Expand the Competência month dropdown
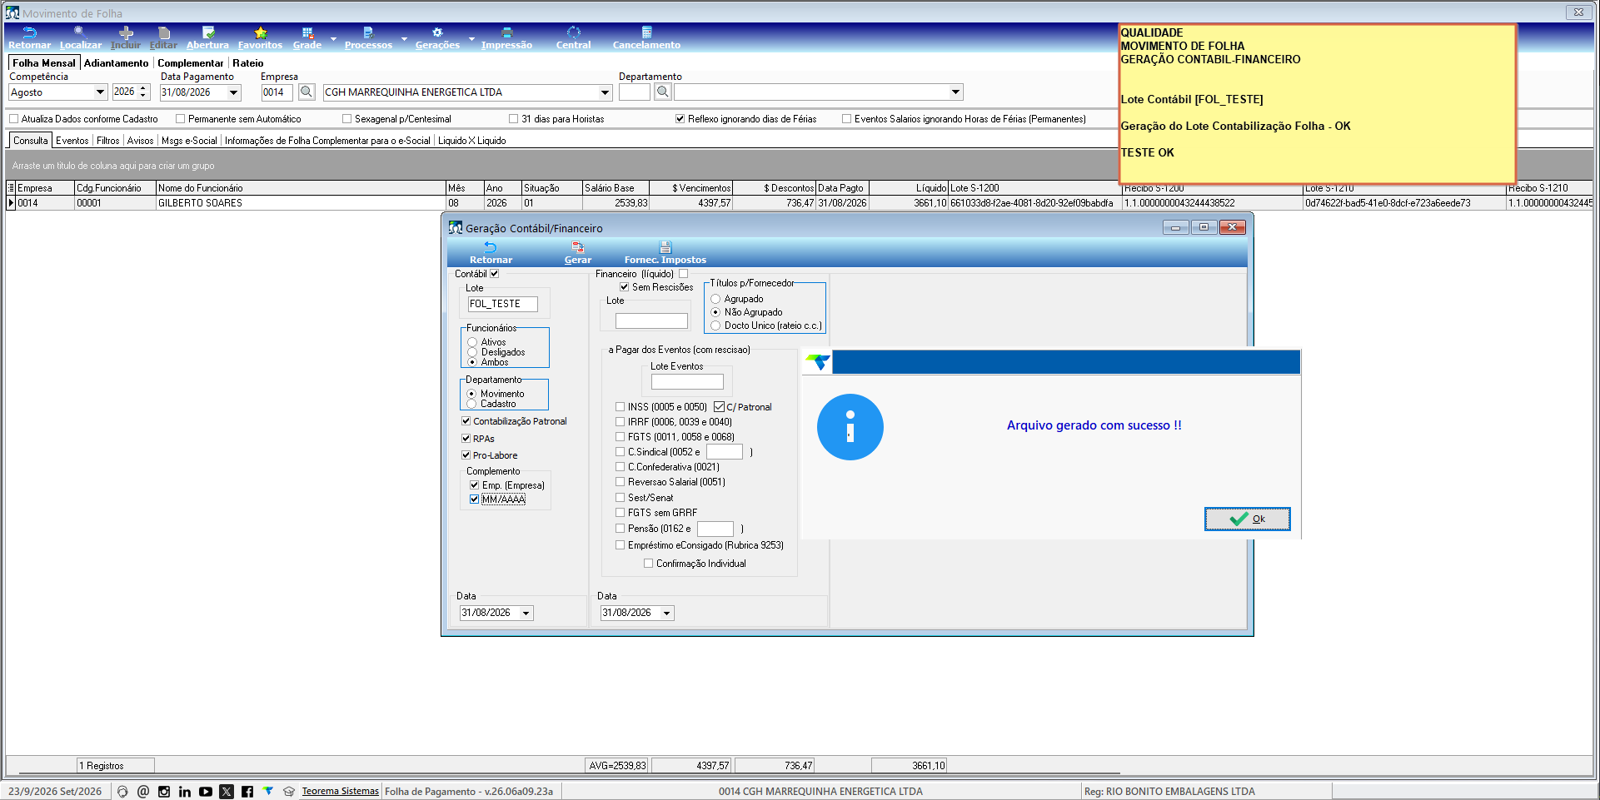1600x800 pixels. 100,92
